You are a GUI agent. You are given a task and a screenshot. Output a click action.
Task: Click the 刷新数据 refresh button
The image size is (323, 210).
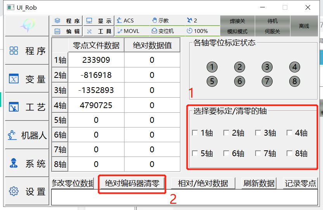coord(259,183)
